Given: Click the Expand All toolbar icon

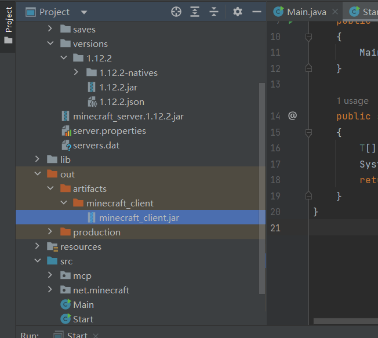Looking at the screenshot, I should pos(195,12).
